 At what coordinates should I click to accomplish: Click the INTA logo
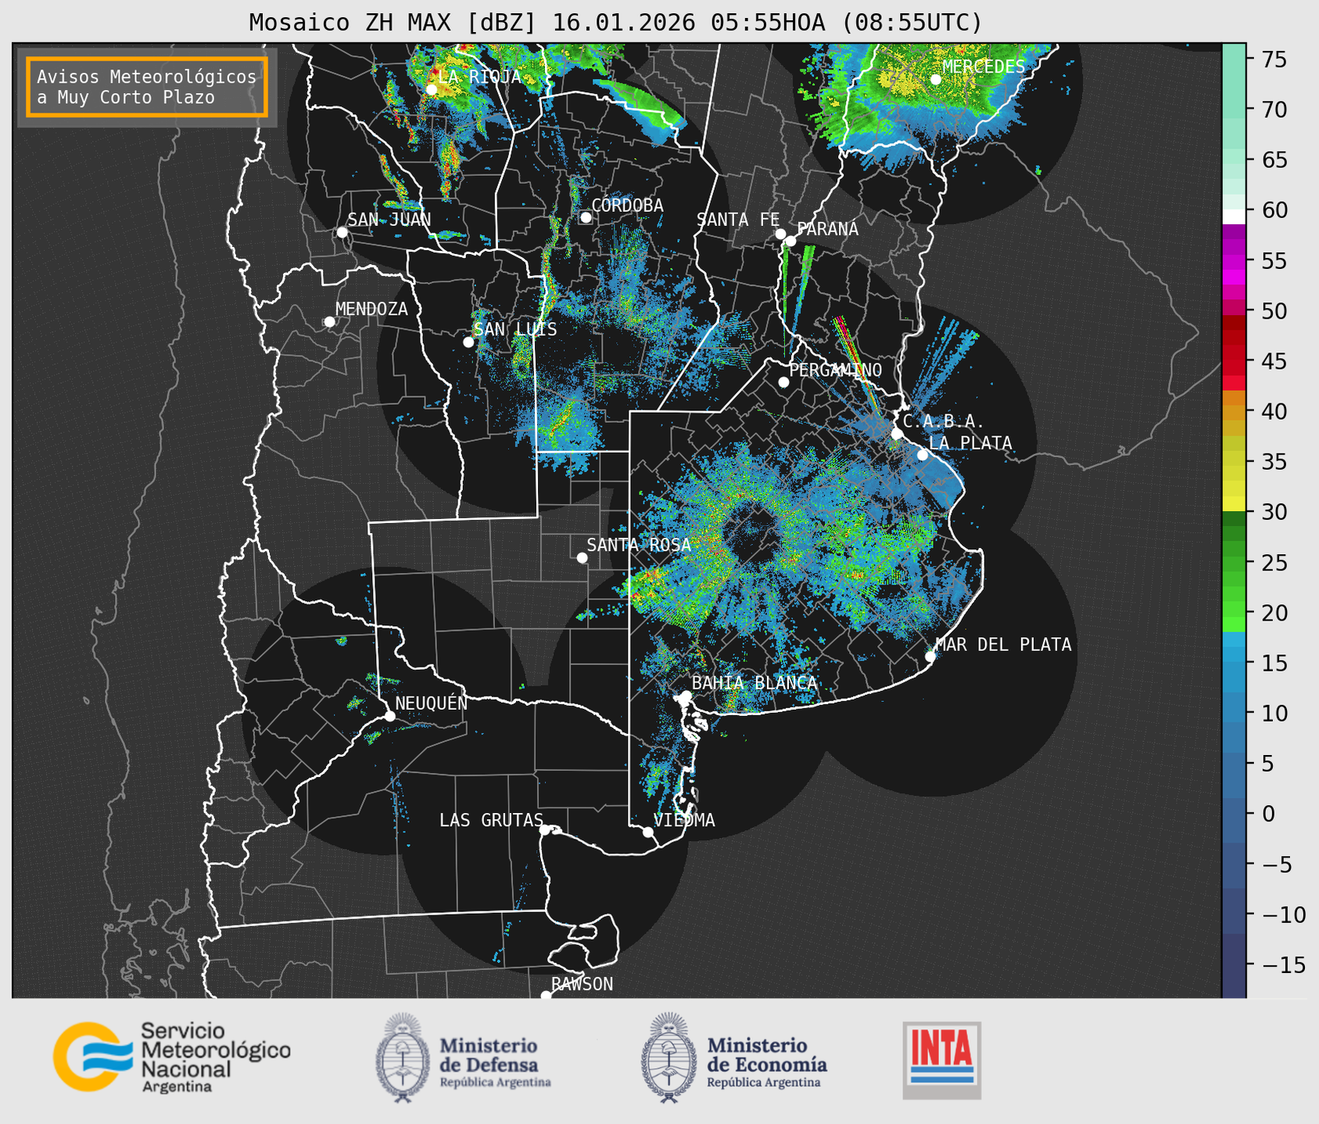(941, 1059)
